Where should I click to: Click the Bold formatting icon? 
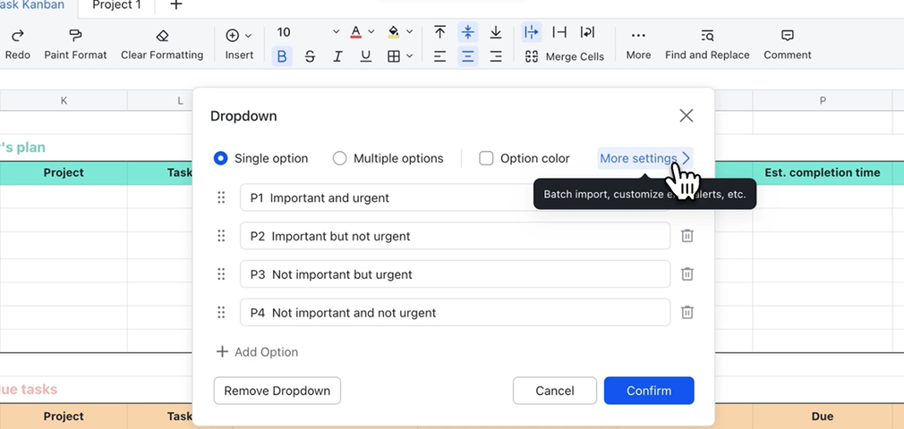(282, 56)
